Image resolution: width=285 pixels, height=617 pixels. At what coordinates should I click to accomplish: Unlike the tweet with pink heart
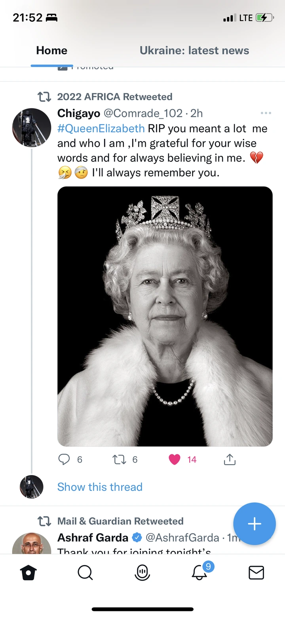(175, 459)
